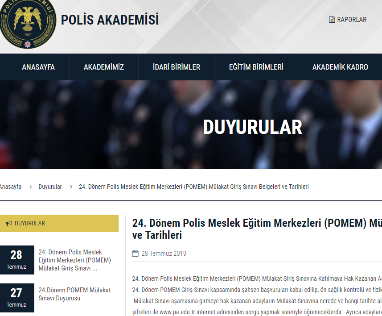
Task: Click the Anasayfa breadcrumb link
Action: [x=11, y=187]
